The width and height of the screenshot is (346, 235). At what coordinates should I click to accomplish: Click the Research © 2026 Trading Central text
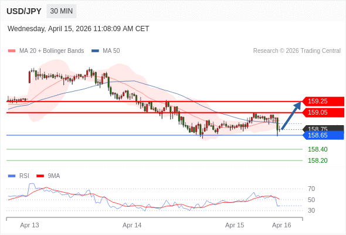coord(297,51)
